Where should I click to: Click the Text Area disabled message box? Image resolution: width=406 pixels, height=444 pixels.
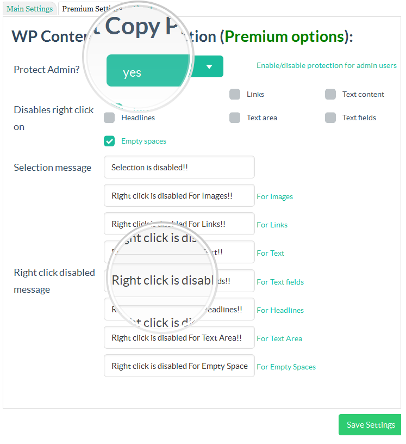179,337
